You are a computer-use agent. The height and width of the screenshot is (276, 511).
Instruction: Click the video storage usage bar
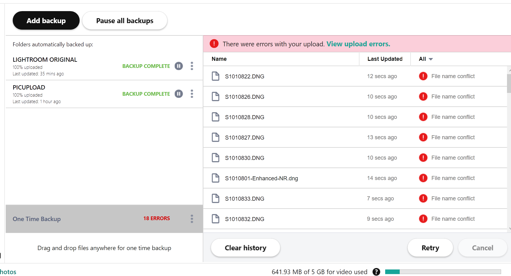point(443,272)
